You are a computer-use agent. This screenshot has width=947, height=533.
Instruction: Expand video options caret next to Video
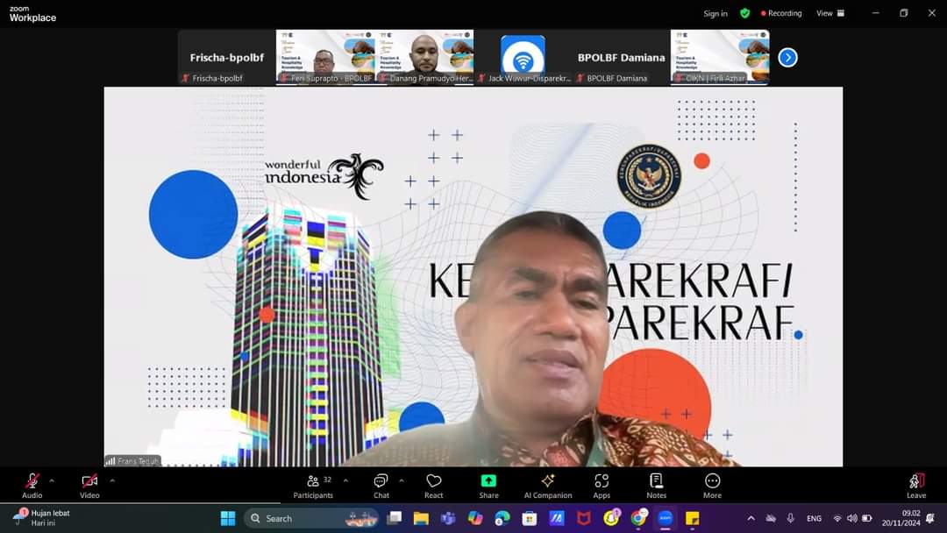[112, 480]
